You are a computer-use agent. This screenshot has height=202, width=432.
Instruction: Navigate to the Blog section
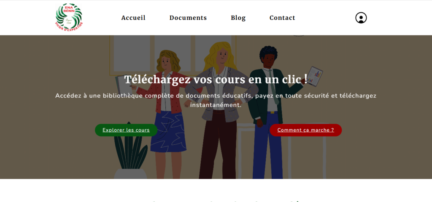pos(238,18)
